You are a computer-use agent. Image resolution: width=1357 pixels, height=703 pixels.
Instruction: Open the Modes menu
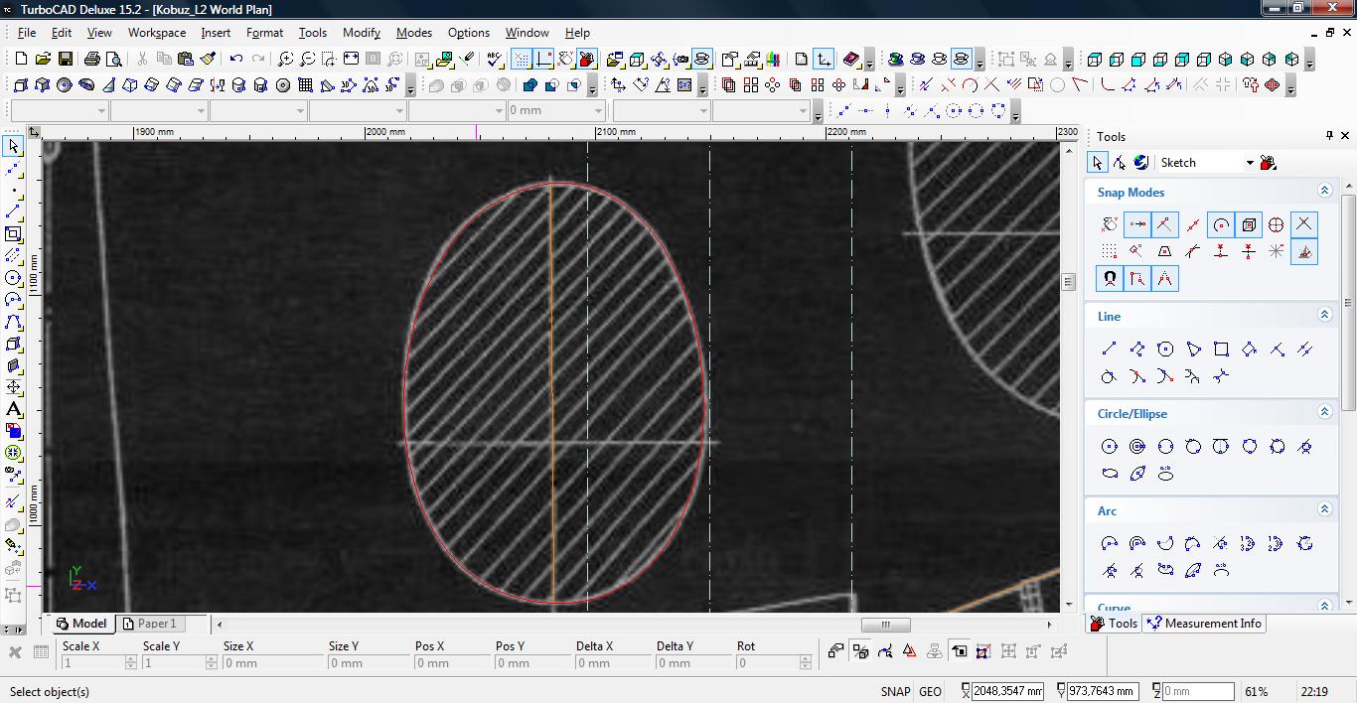[x=414, y=32]
